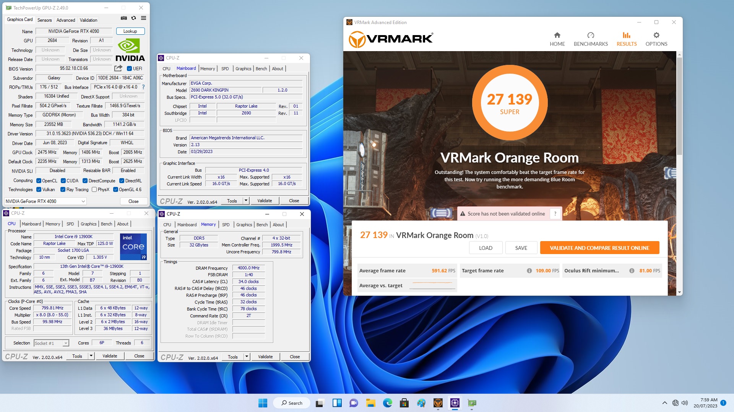Click the VRMark vertical scrollbar thumb
The image size is (734, 412).
pyautogui.click(x=679, y=106)
